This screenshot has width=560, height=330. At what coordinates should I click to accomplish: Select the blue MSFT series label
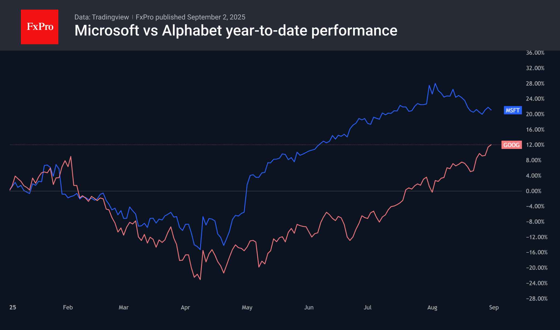[x=513, y=110]
